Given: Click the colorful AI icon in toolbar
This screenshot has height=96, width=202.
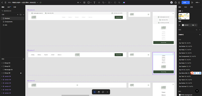Looking at the screenshot, I should (124, 3).
